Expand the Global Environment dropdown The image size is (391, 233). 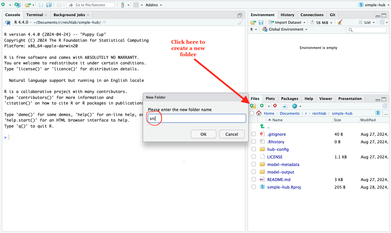point(285,29)
